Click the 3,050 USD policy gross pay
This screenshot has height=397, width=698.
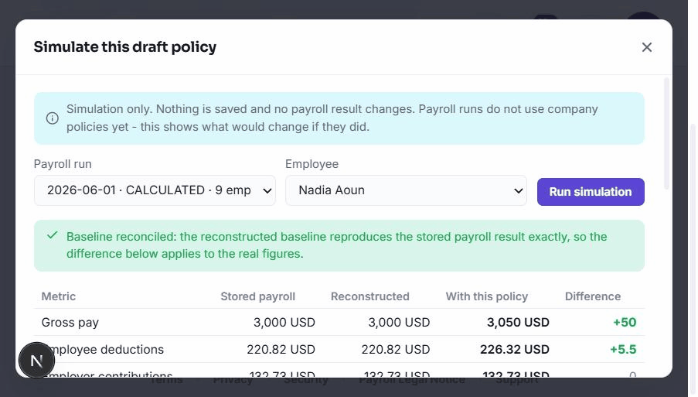click(x=518, y=322)
